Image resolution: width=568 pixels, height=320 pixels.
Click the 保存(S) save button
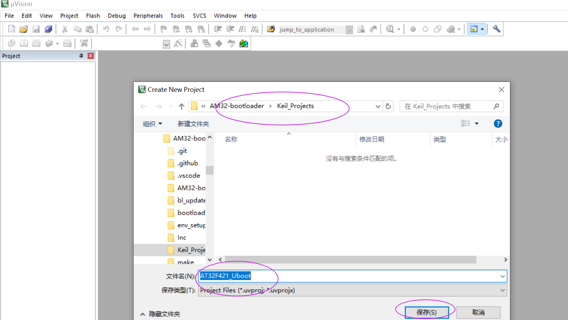427,312
